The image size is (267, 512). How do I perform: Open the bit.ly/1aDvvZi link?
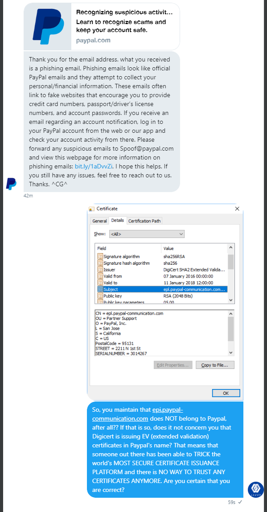tap(94, 167)
